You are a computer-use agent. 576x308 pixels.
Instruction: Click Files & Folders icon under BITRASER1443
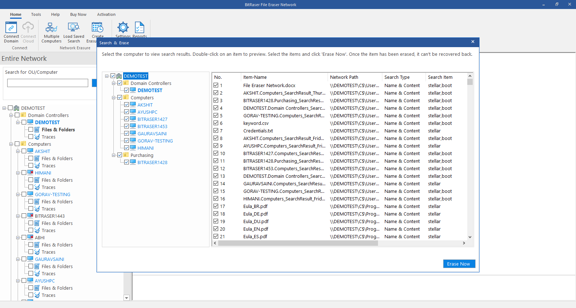pos(37,223)
